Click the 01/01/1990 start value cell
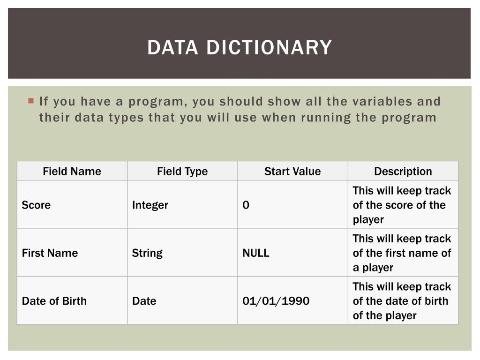480x360 pixels. (292, 300)
